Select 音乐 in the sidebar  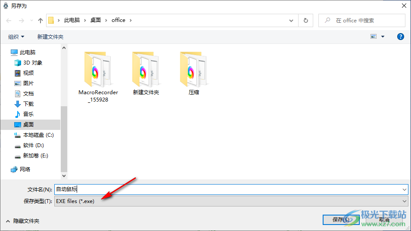28,114
